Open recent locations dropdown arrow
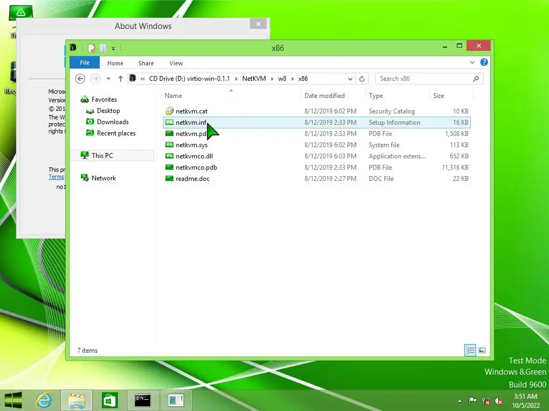549x411 pixels. click(108, 79)
